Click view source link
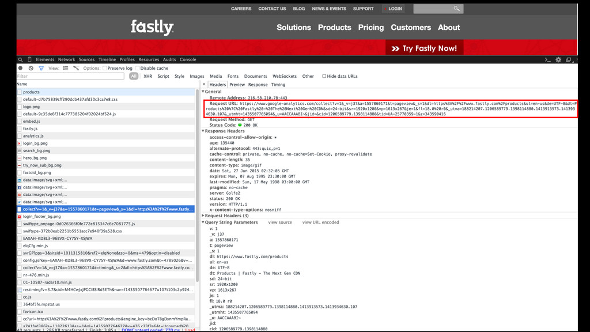590x332 pixels. 280,222
